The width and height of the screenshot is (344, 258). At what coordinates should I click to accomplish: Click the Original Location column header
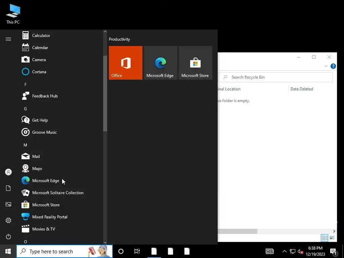[229, 89]
